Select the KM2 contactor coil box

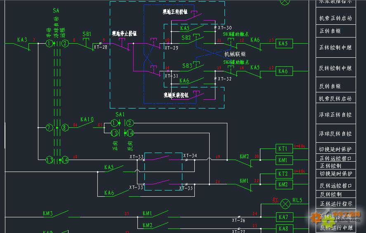click(284, 184)
